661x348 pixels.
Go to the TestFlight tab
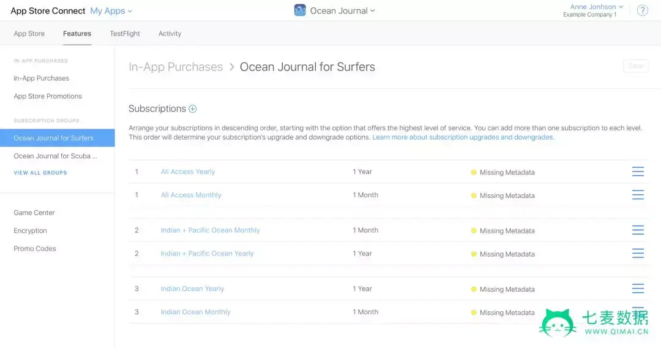[125, 33]
